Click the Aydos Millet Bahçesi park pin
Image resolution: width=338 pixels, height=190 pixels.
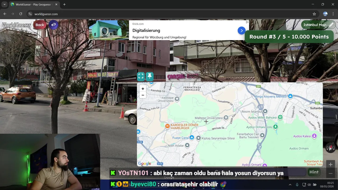coord(280,117)
